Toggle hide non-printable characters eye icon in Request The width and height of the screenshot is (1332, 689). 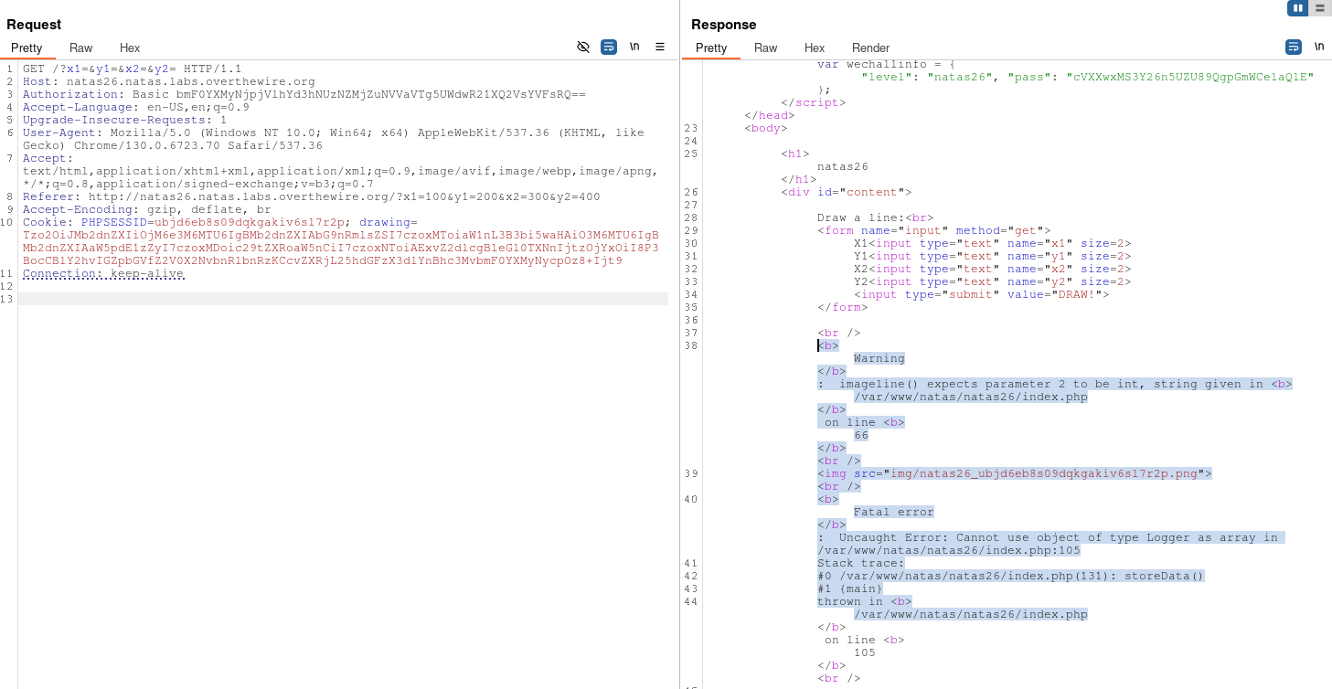(x=583, y=47)
